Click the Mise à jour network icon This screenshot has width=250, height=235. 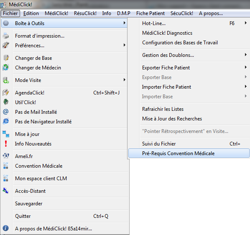pos(6,134)
